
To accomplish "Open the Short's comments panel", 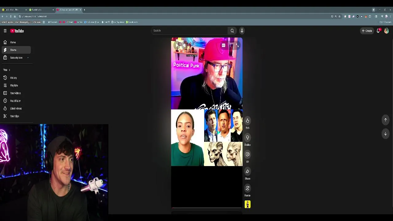I will (x=247, y=154).
